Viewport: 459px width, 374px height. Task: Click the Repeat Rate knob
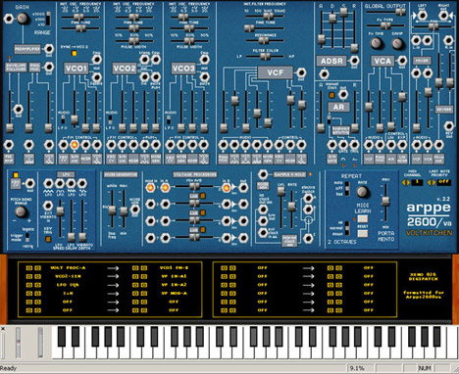coord(362,192)
